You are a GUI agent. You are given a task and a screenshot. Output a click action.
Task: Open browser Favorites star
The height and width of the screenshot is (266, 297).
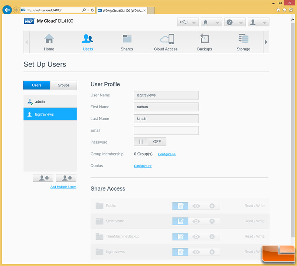[x=284, y=10]
